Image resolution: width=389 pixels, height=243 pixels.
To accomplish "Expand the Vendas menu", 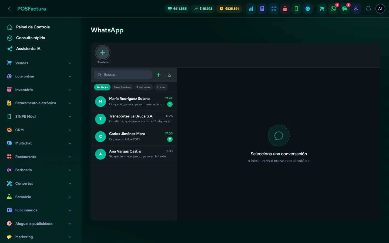I will pos(39,63).
